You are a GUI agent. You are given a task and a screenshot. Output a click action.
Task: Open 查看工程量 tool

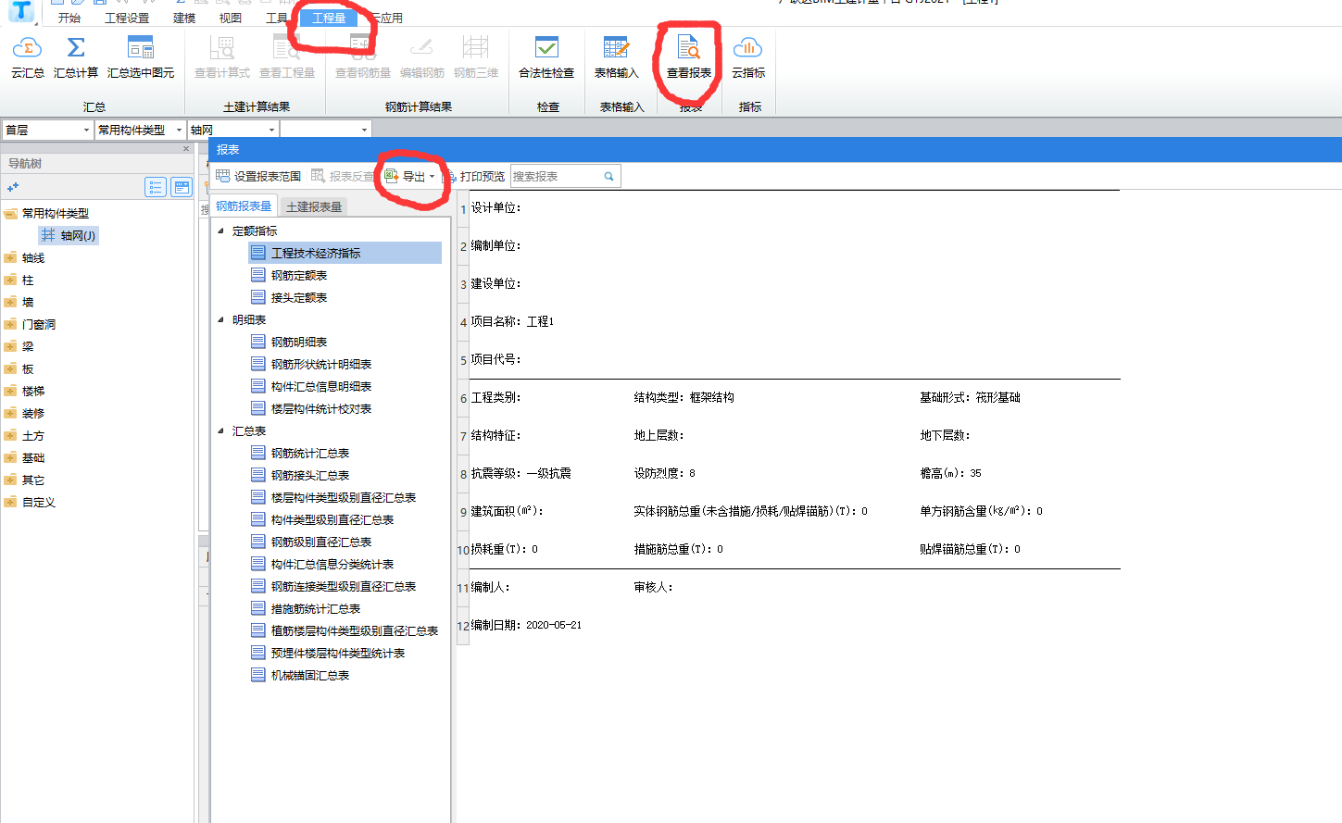287,56
